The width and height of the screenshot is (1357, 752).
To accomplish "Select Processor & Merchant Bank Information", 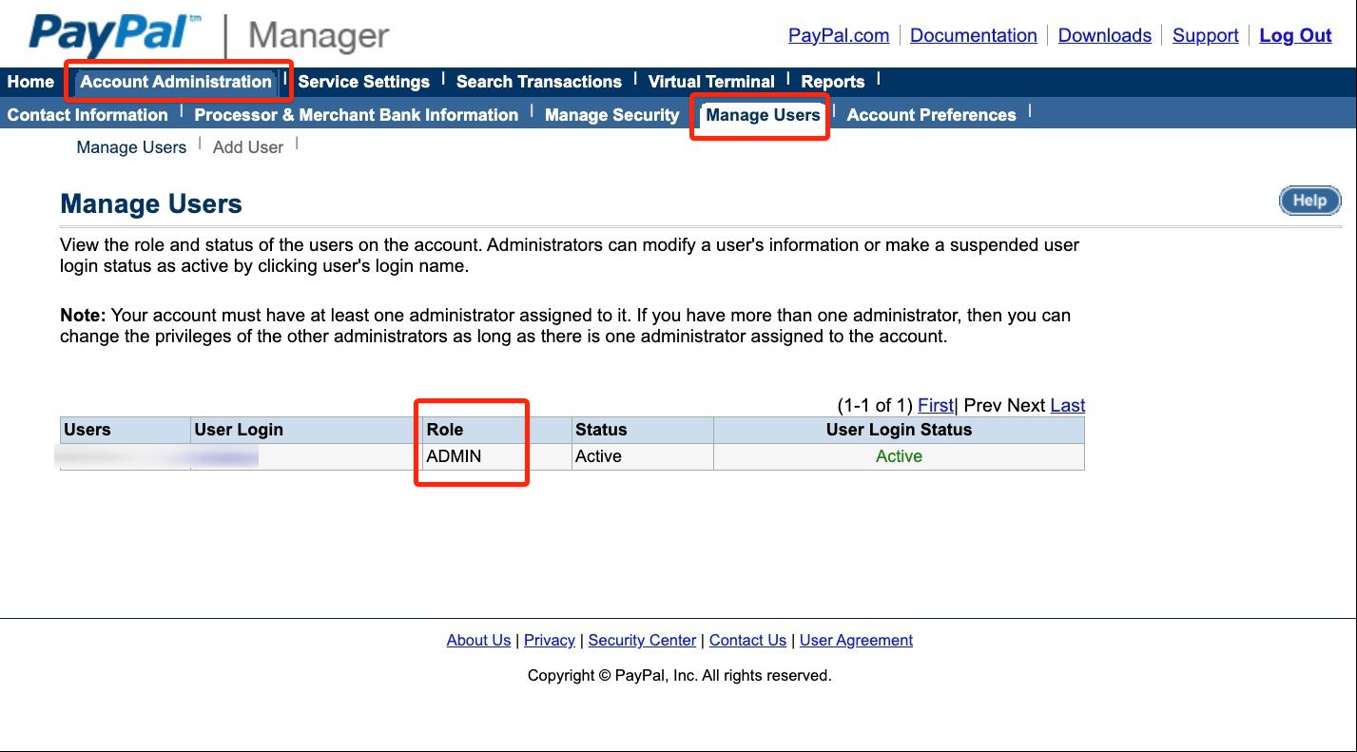I will (357, 115).
